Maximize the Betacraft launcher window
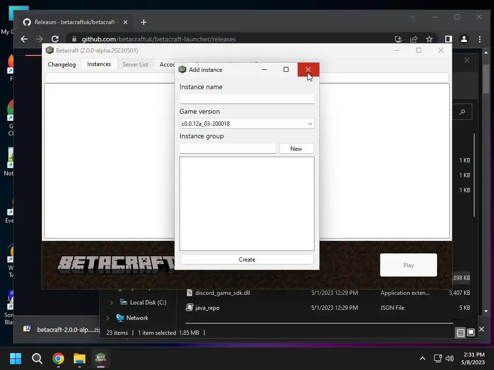The height and width of the screenshot is (370, 494). pyautogui.click(x=419, y=50)
